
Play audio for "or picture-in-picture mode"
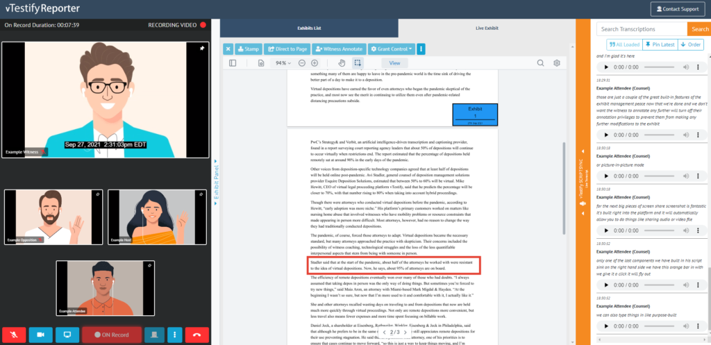pyautogui.click(x=605, y=176)
